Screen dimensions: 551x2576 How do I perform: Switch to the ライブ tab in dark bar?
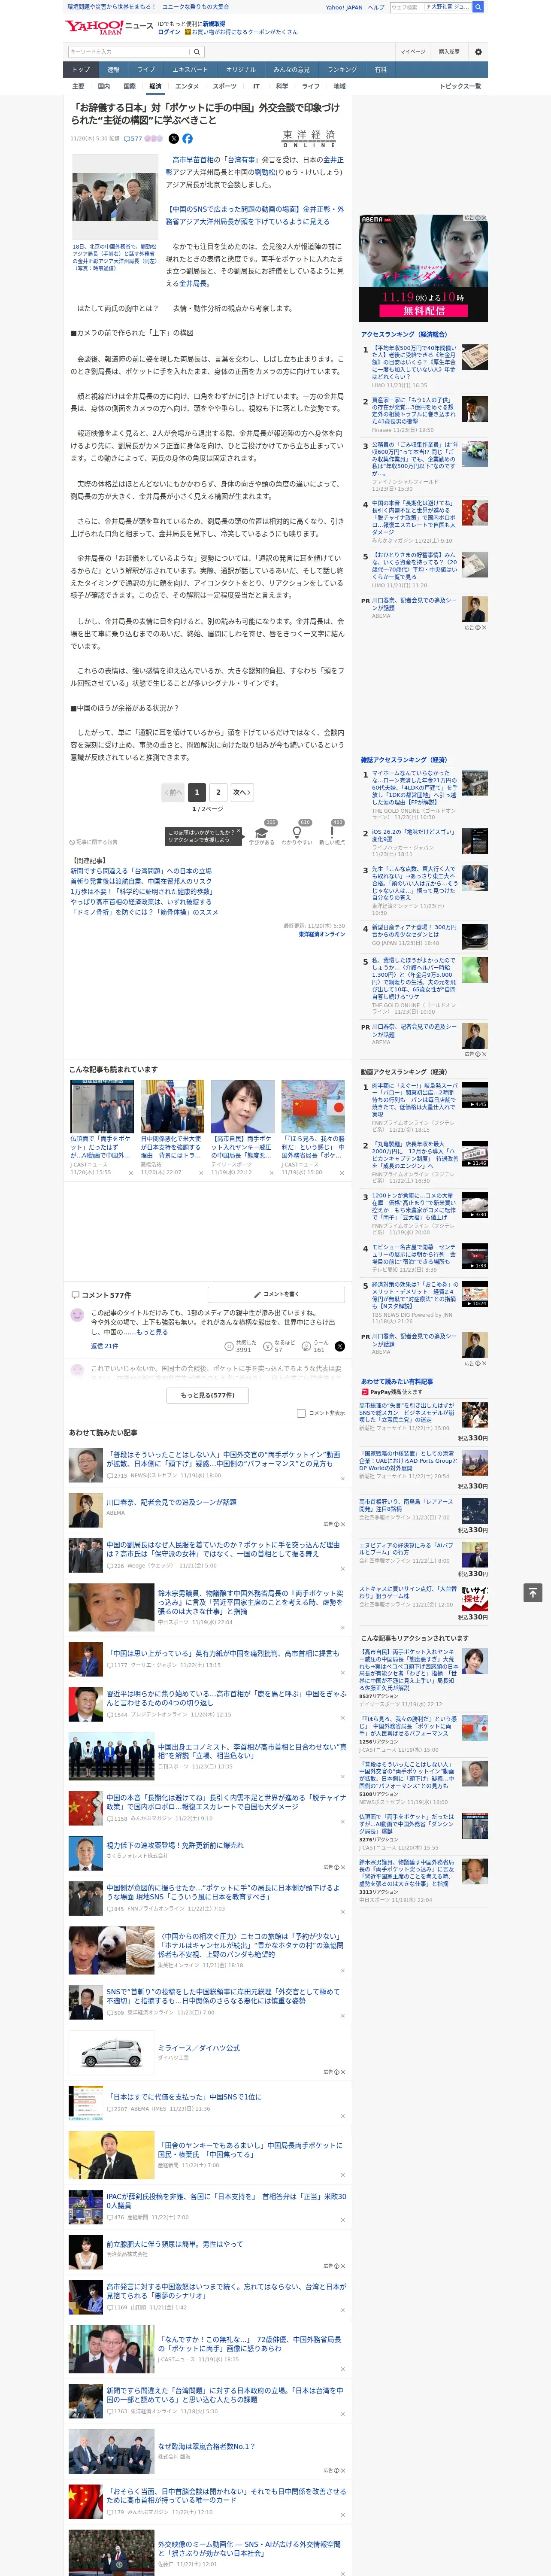click(146, 69)
